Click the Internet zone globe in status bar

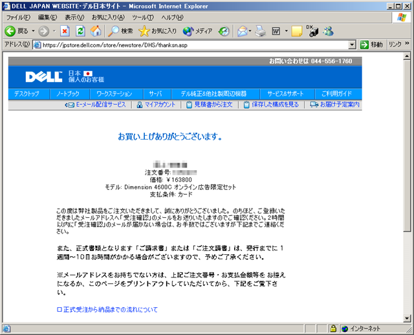click(345, 329)
